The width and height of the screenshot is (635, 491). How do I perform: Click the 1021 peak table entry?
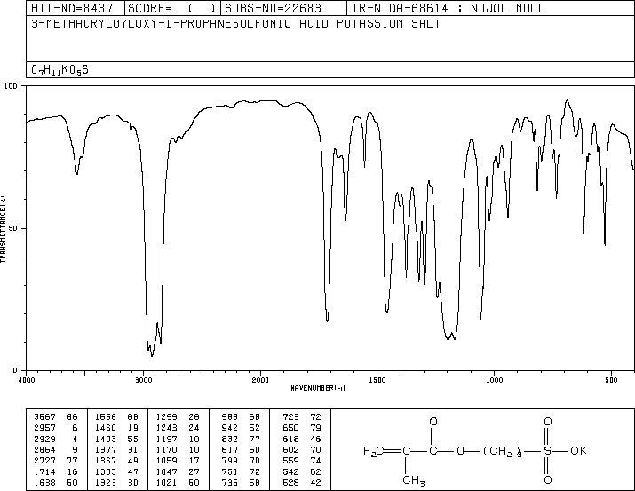coord(178,482)
